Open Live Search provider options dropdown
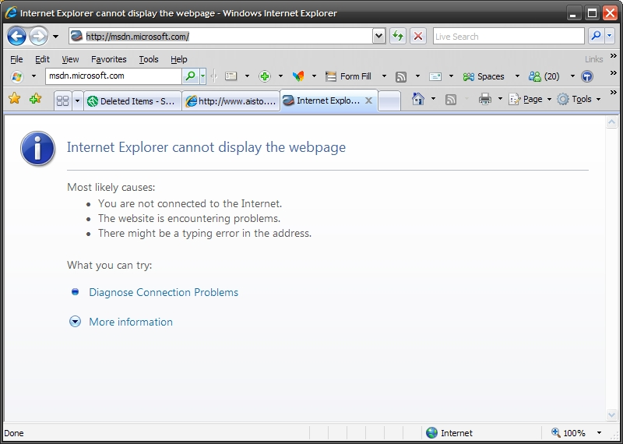This screenshot has width=623, height=444. click(x=610, y=37)
